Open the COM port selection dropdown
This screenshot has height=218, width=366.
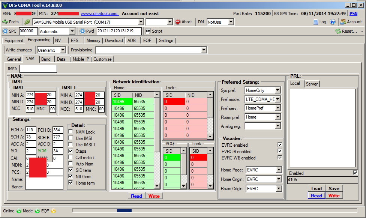pyautogui.click(x=141, y=22)
